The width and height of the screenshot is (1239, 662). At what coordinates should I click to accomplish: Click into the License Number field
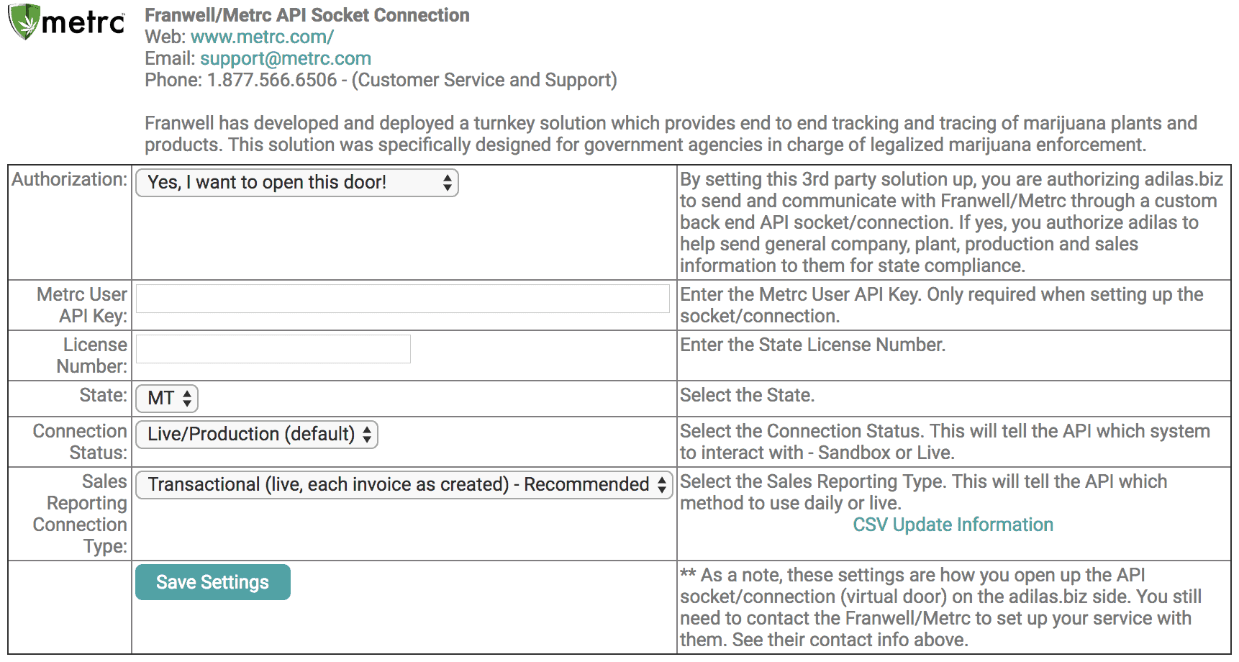(x=273, y=349)
